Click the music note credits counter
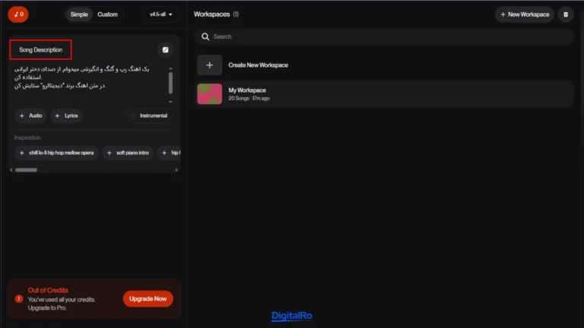 click(x=18, y=14)
